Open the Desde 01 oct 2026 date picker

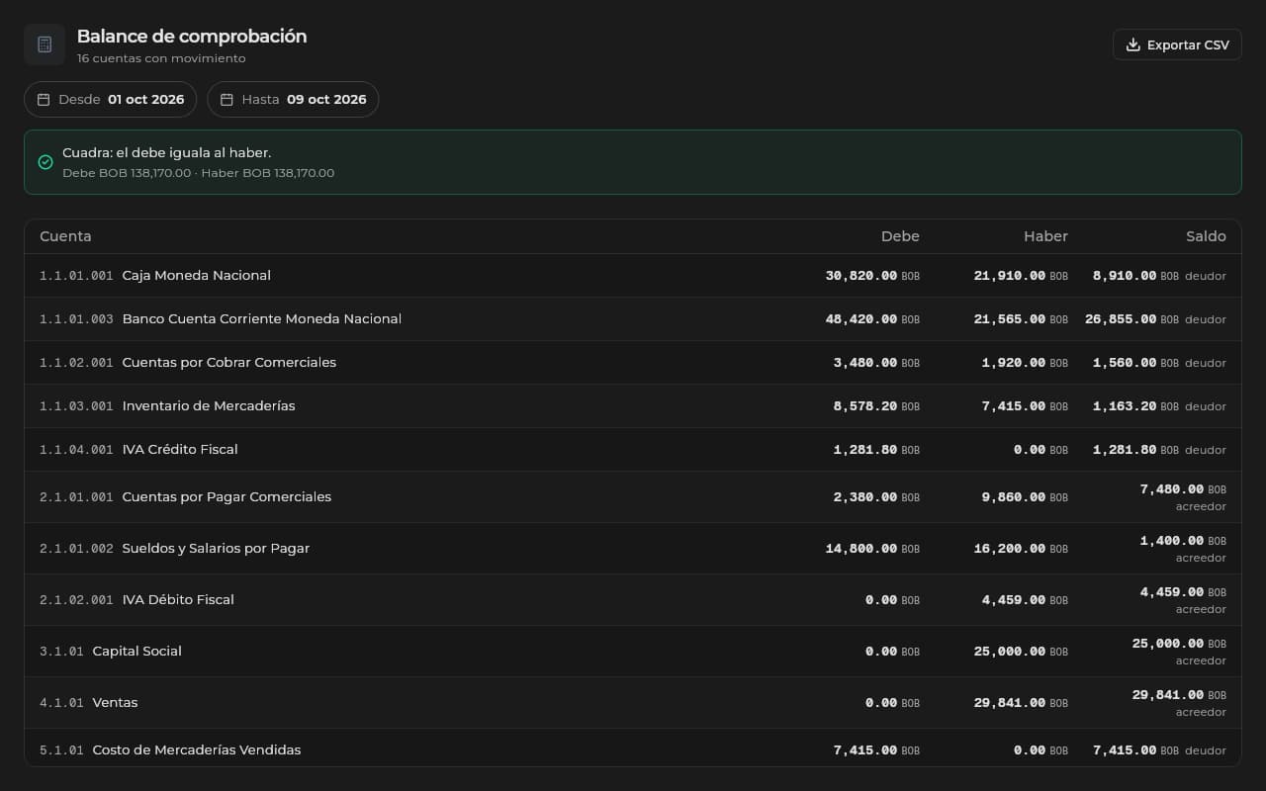[111, 100]
